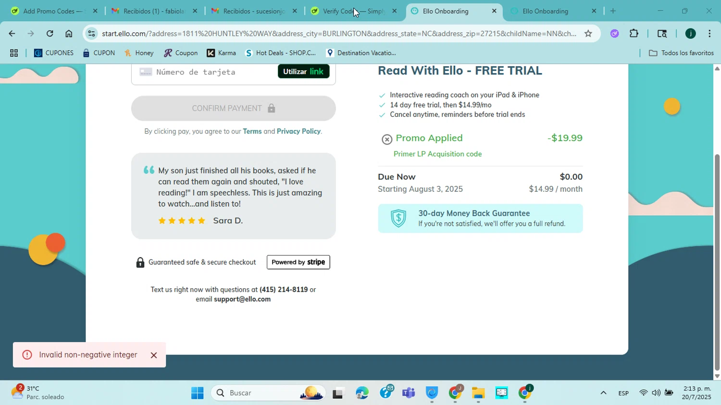Switch to Recibidos (1) fabiola Gmail tab

pos(154,11)
